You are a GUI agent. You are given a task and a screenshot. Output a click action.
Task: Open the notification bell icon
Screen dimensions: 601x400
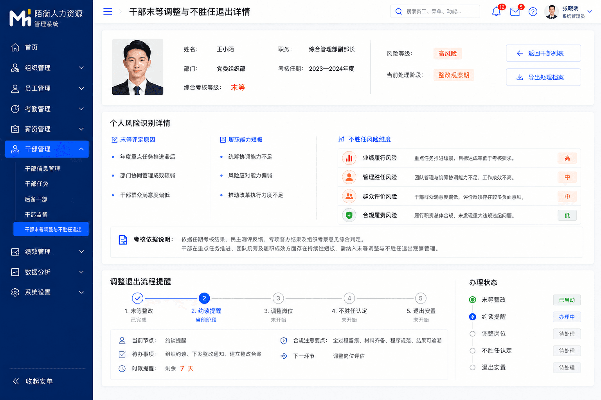pyautogui.click(x=496, y=12)
